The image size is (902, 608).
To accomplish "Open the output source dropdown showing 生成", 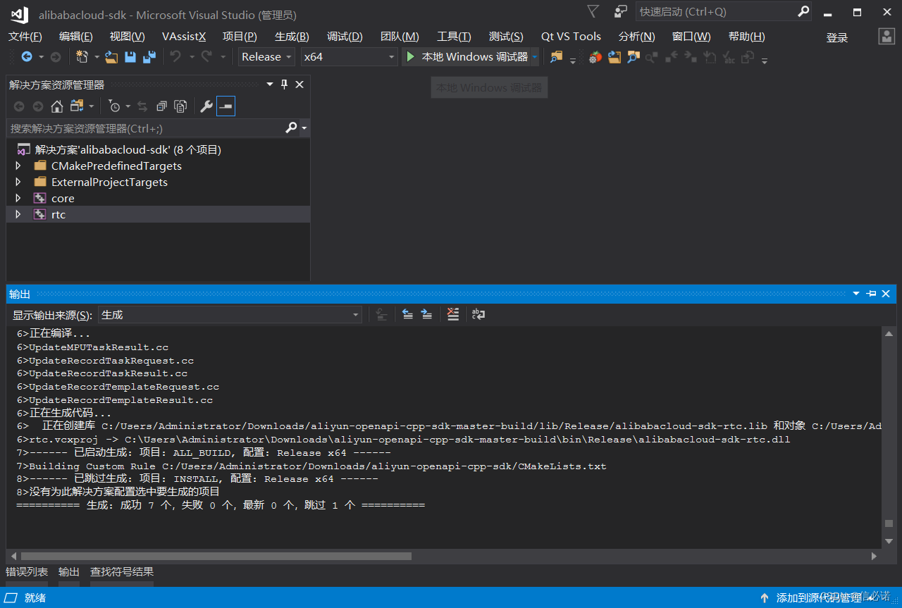I will point(230,315).
